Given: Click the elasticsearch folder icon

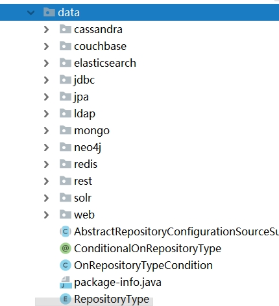Looking at the screenshot, I should [66, 63].
